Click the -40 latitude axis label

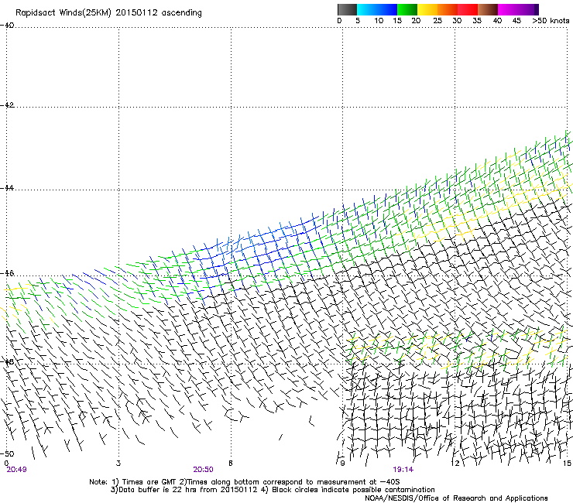7,26
